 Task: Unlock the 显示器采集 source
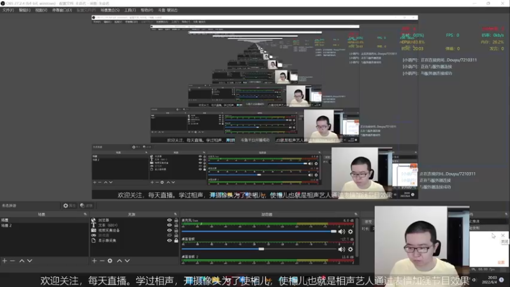point(176,240)
